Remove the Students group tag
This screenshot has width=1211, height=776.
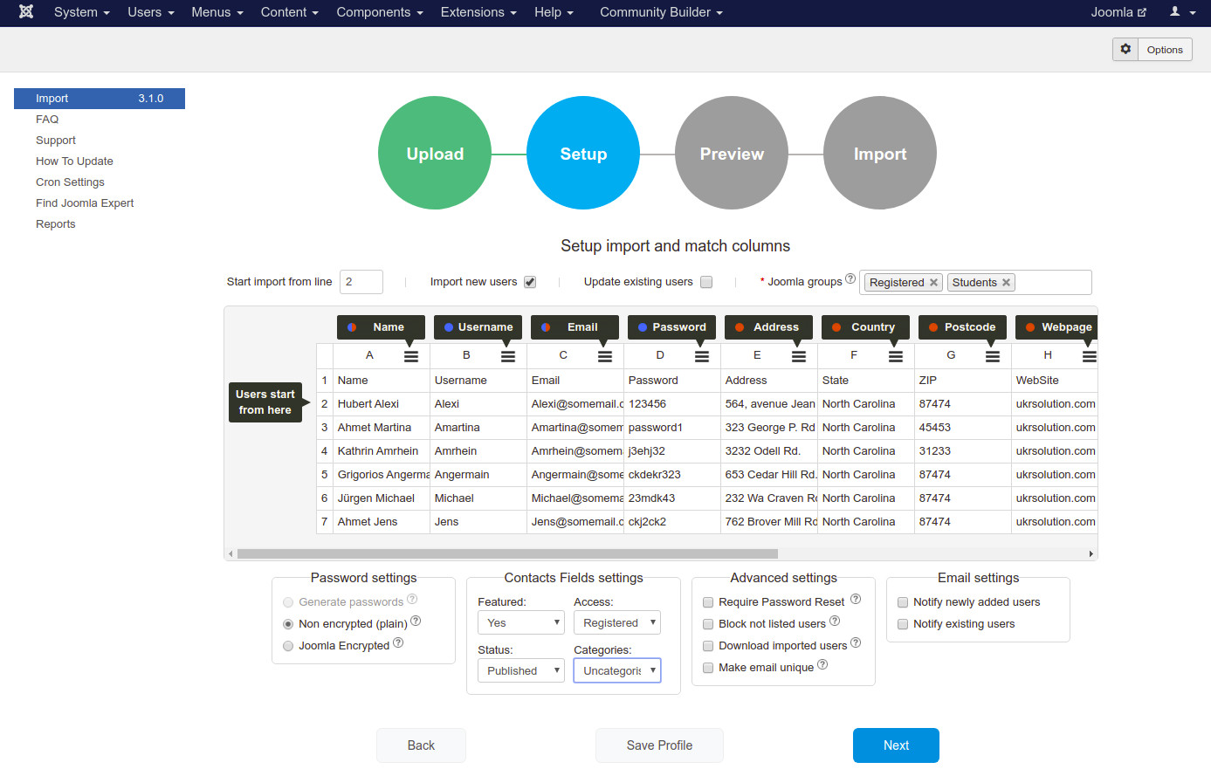(x=1006, y=283)
